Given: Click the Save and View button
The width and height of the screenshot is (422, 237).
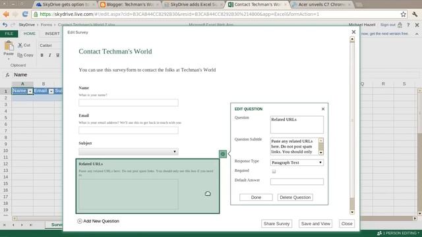Looking at the screenshot, I should (x=315, y=224).
